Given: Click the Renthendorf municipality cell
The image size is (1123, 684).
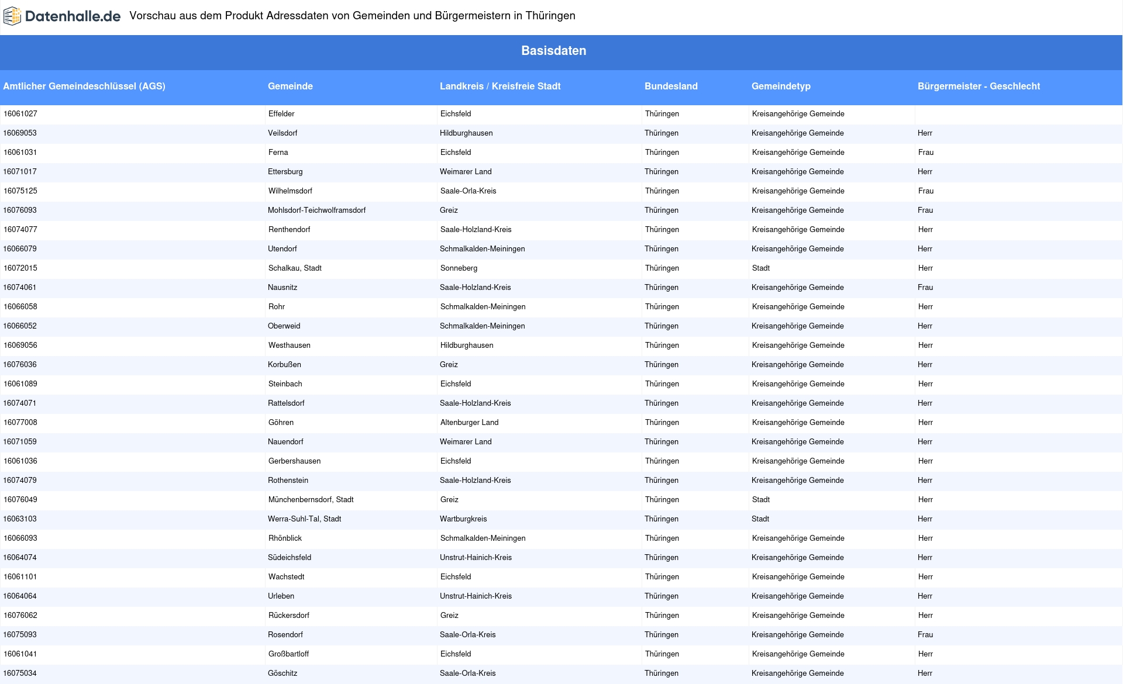Looking at the screenshot, I should pyautogui.click(x=290, y=230).
